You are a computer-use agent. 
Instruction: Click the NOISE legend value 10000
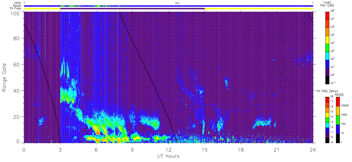[345, 105]
